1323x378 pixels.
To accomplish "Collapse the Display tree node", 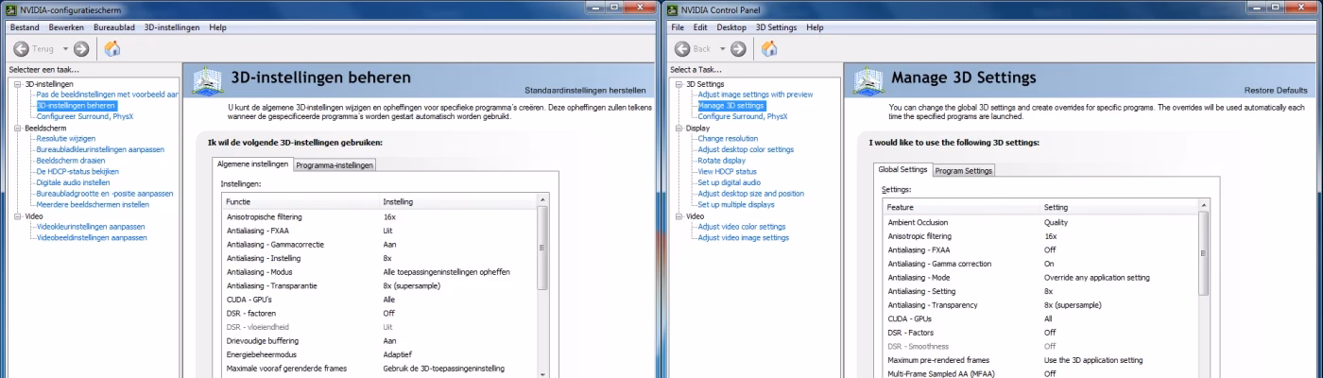I will coord(679,128).
